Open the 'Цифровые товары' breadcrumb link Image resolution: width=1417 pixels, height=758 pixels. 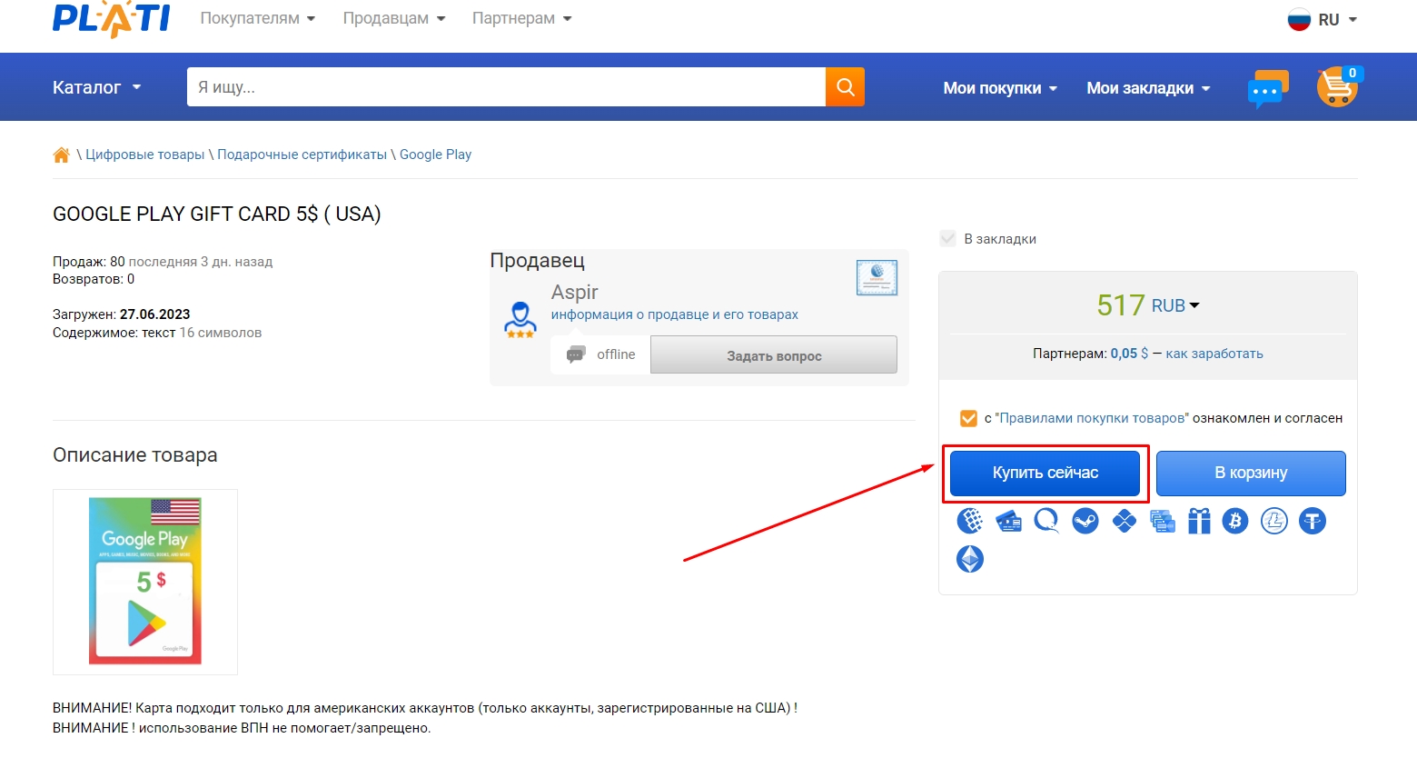[145, 155]
